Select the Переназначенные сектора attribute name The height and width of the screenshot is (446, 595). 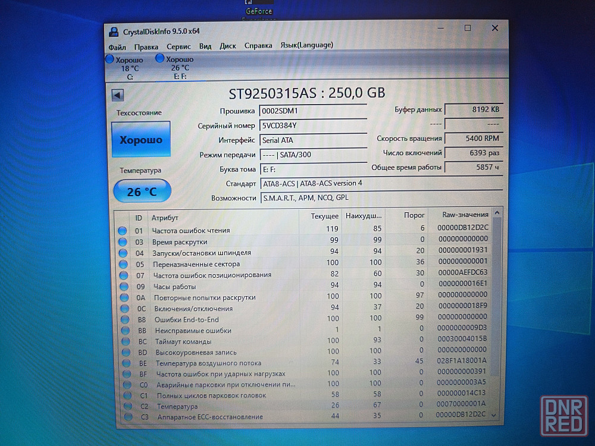coord(196,264)
